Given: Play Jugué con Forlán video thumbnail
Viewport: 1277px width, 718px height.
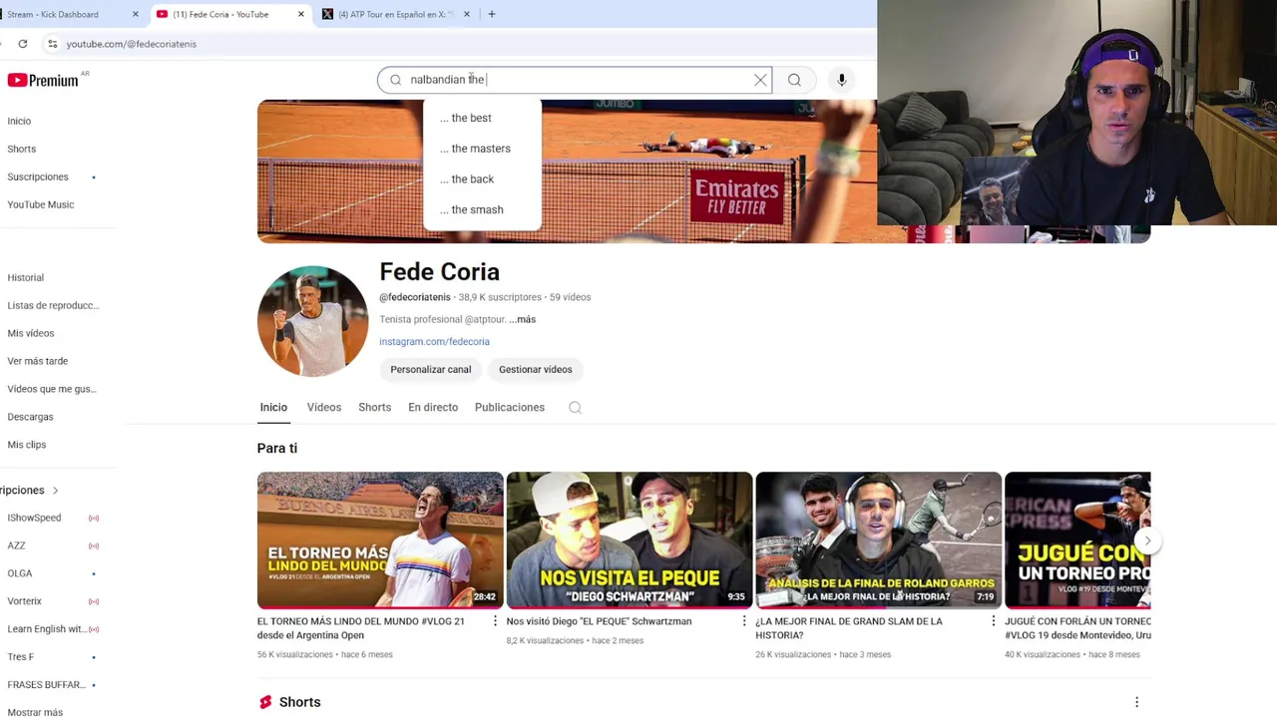Looking at the screenshot, I should point(1077,540).
